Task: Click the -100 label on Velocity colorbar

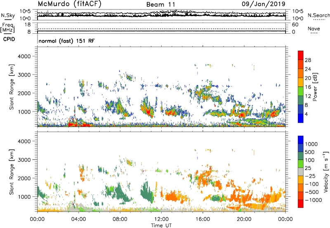Action: pyautogui.click(x=312, y=184)
